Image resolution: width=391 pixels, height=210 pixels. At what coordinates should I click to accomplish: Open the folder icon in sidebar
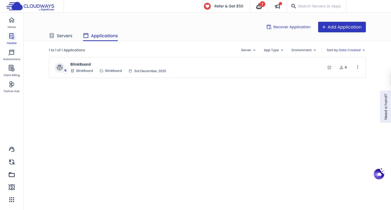pyautogui.click(x=11, y=175)
